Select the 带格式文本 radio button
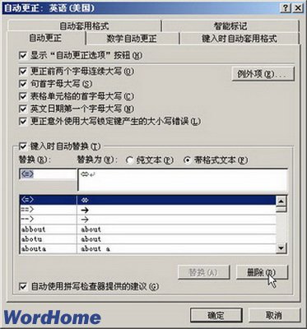The width and height of the screenshot is (307, 329). [188, 160]
